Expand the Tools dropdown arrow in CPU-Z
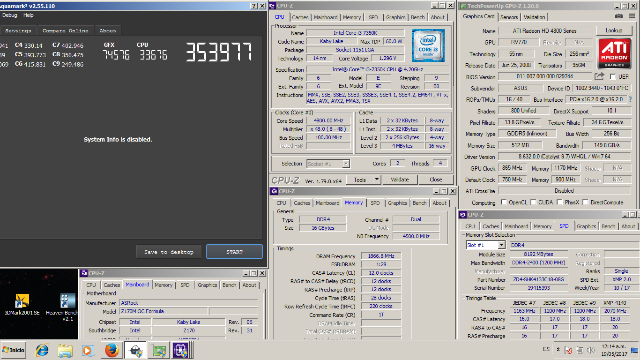Screen dimensions: 640x360 [377, 180]
